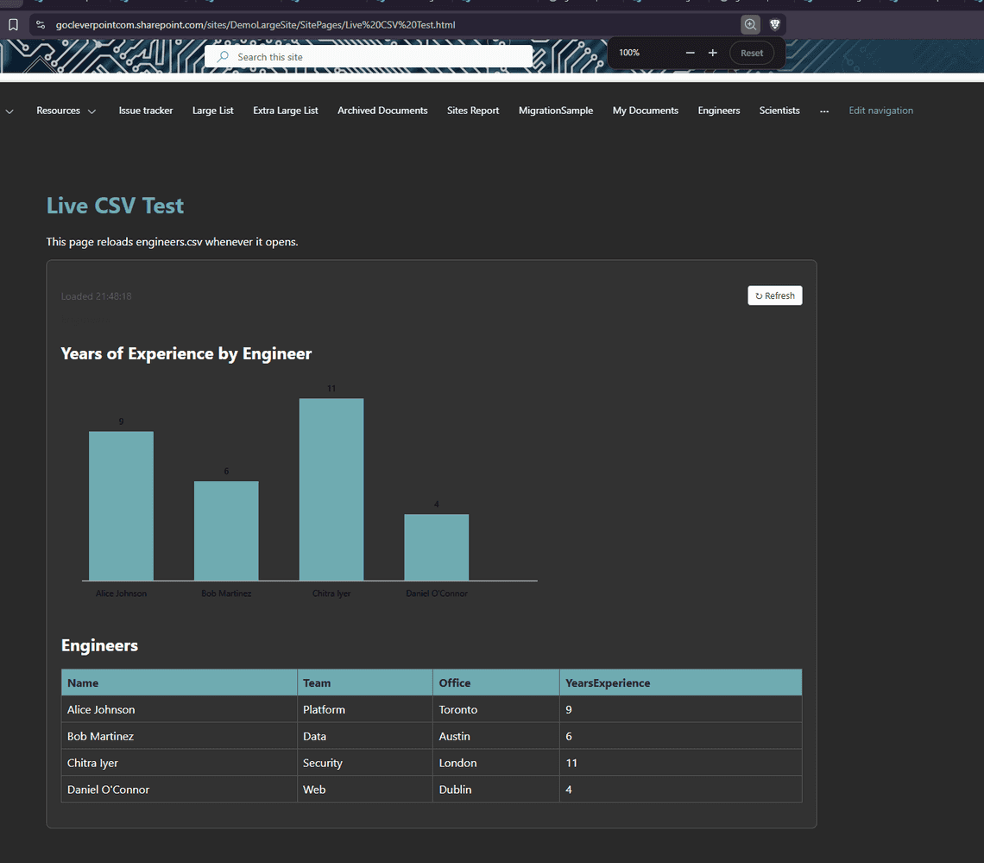Select the Chitra Iyer table cell
This screenshot has width=984, height=863.
click(179, 763)
